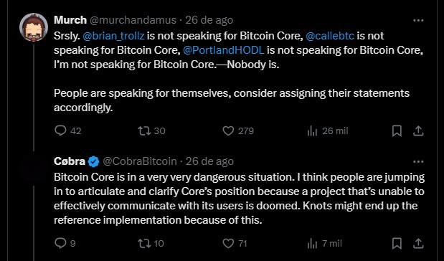Open Murch's profile avatar
444x261 pixels.
pyautogui.click(x=34, y=27)
